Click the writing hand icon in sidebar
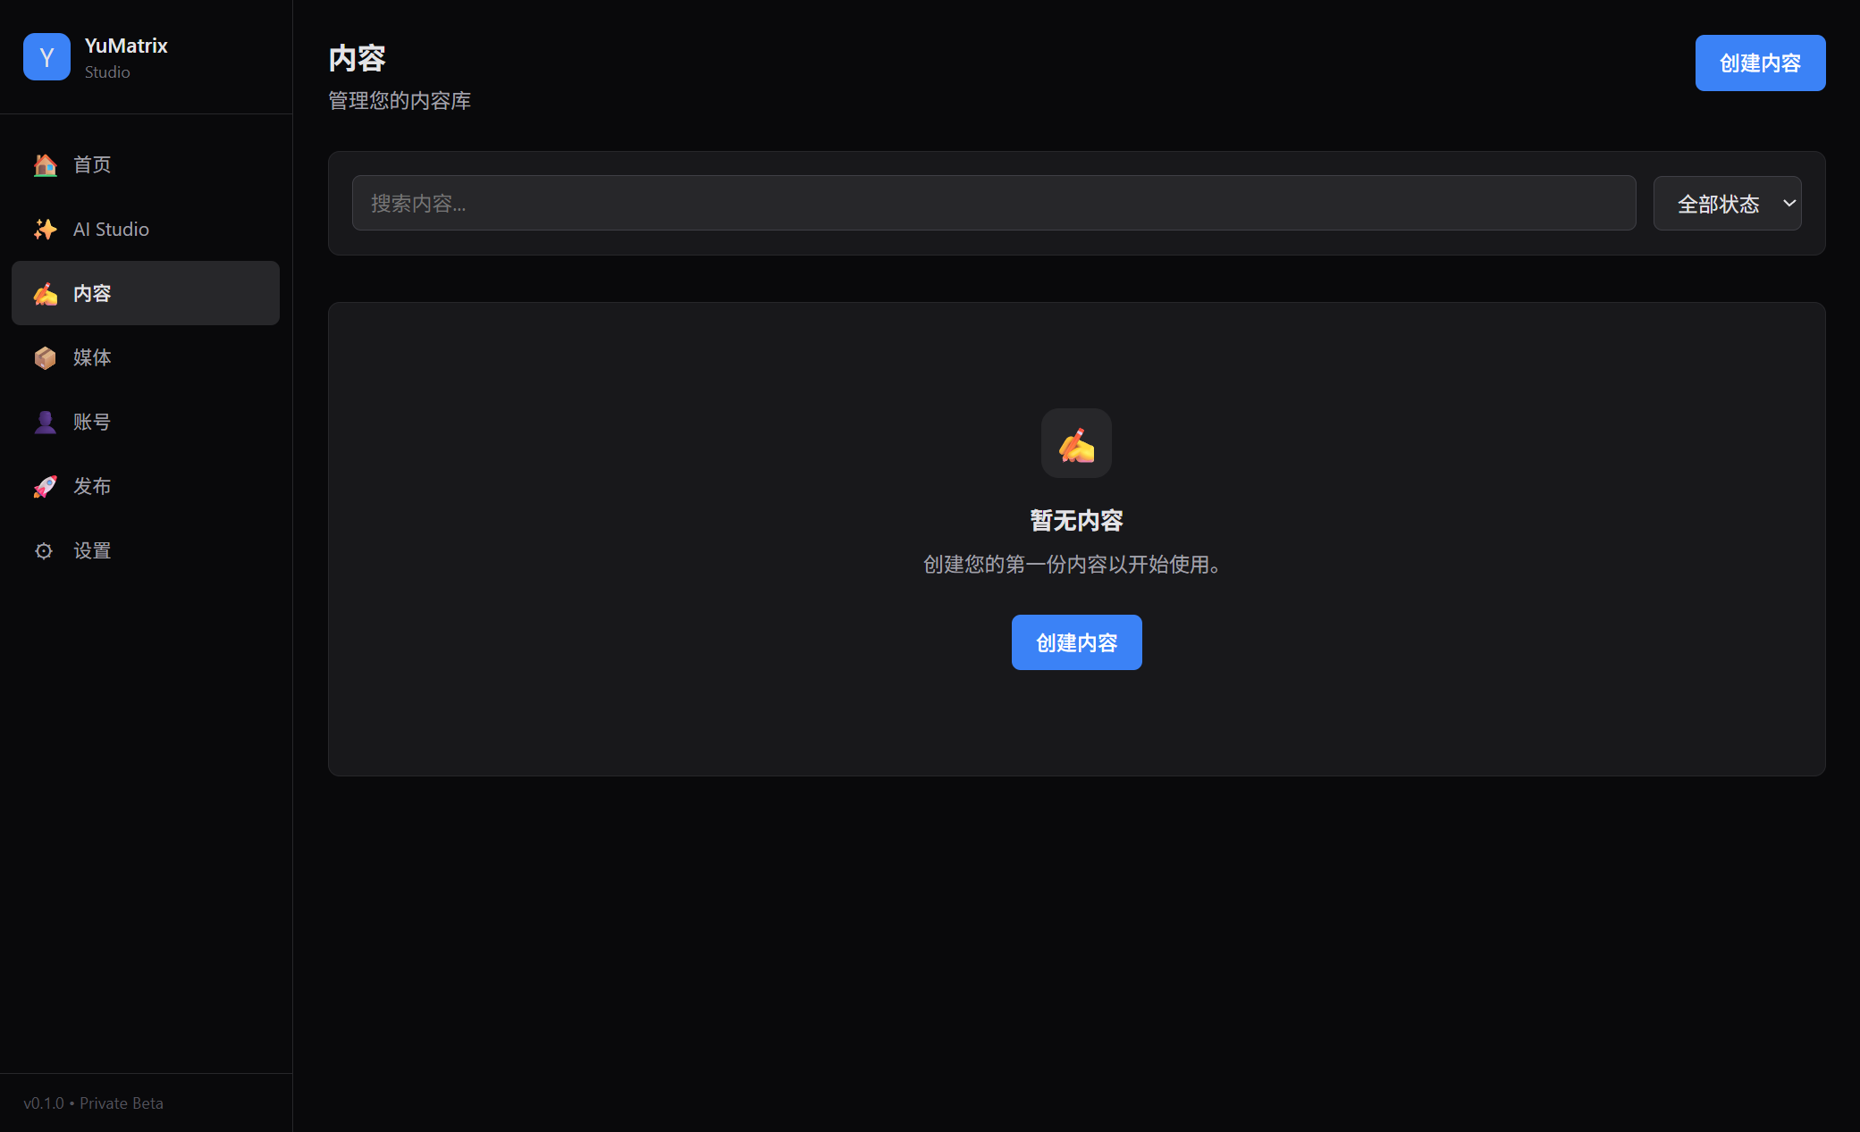The height and width of the screenshot is (1132, 1860). [45, 293]
